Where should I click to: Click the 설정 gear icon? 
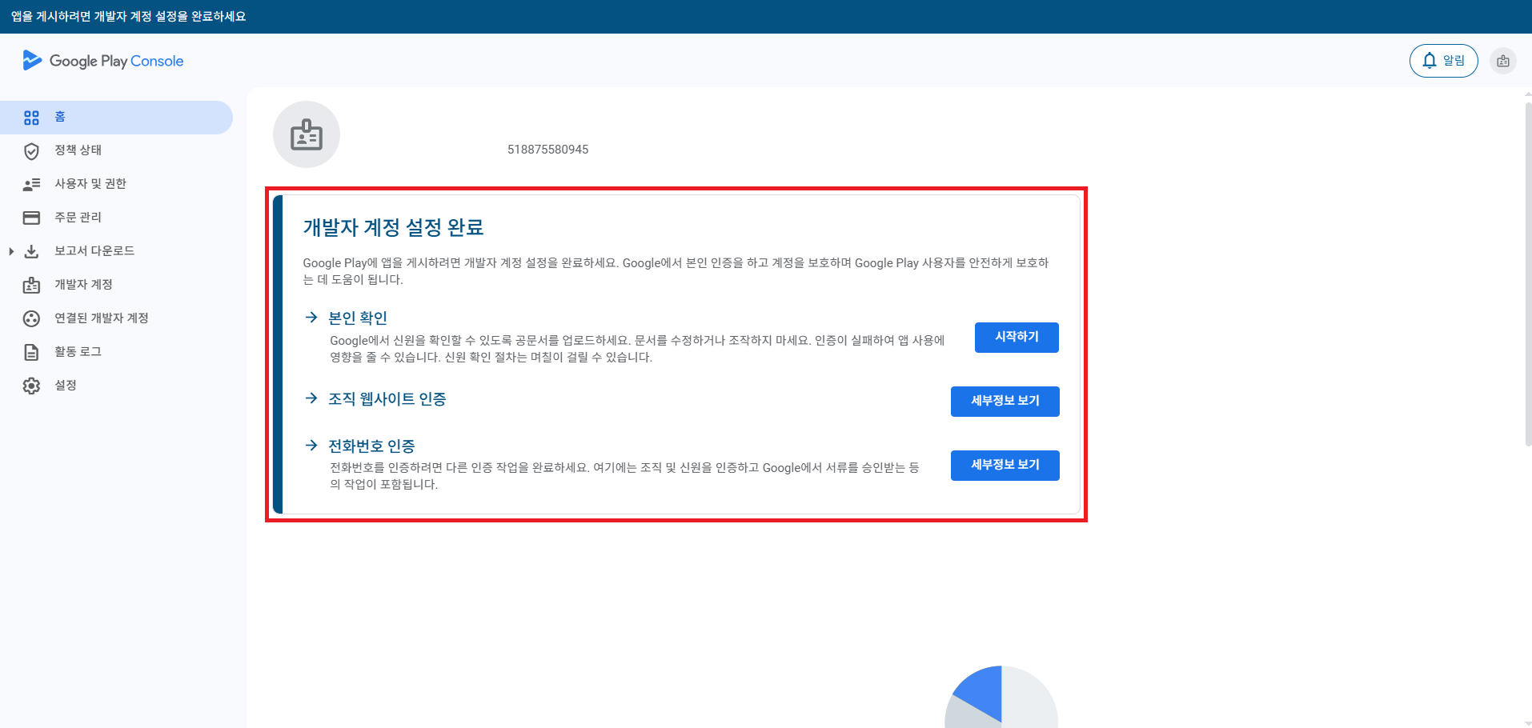pos(31,386)
